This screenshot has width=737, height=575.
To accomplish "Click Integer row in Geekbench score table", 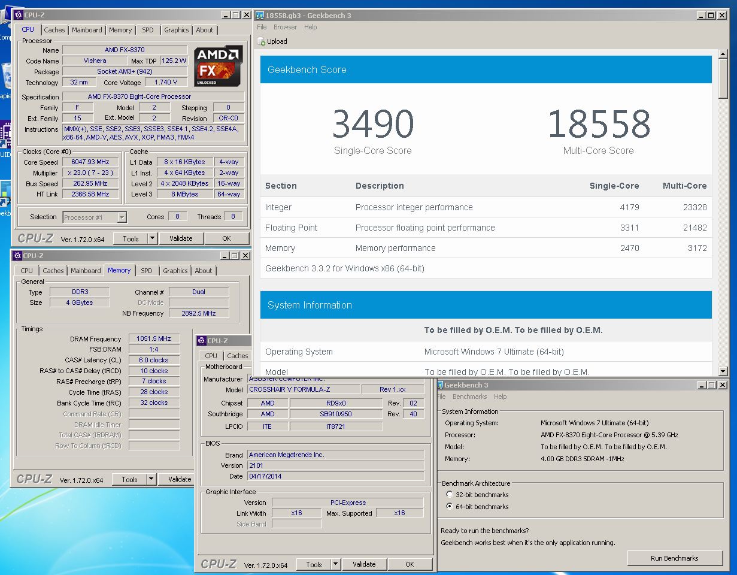I will pyautogui.click(x=486, y=207).
